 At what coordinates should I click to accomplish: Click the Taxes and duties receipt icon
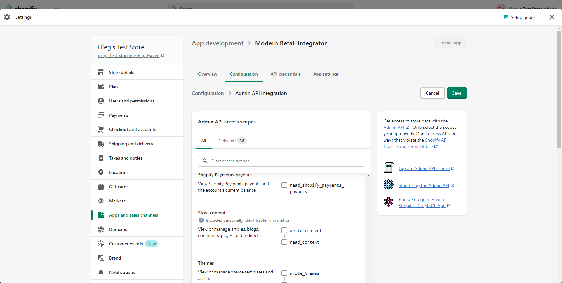101,158
